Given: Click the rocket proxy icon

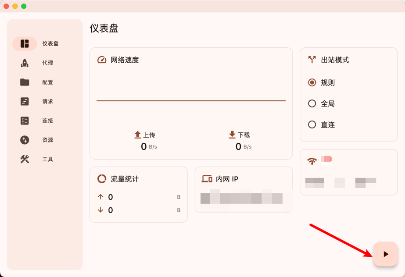Looking at the screenshot, I should pyautogui.click(x=25, y=63).
